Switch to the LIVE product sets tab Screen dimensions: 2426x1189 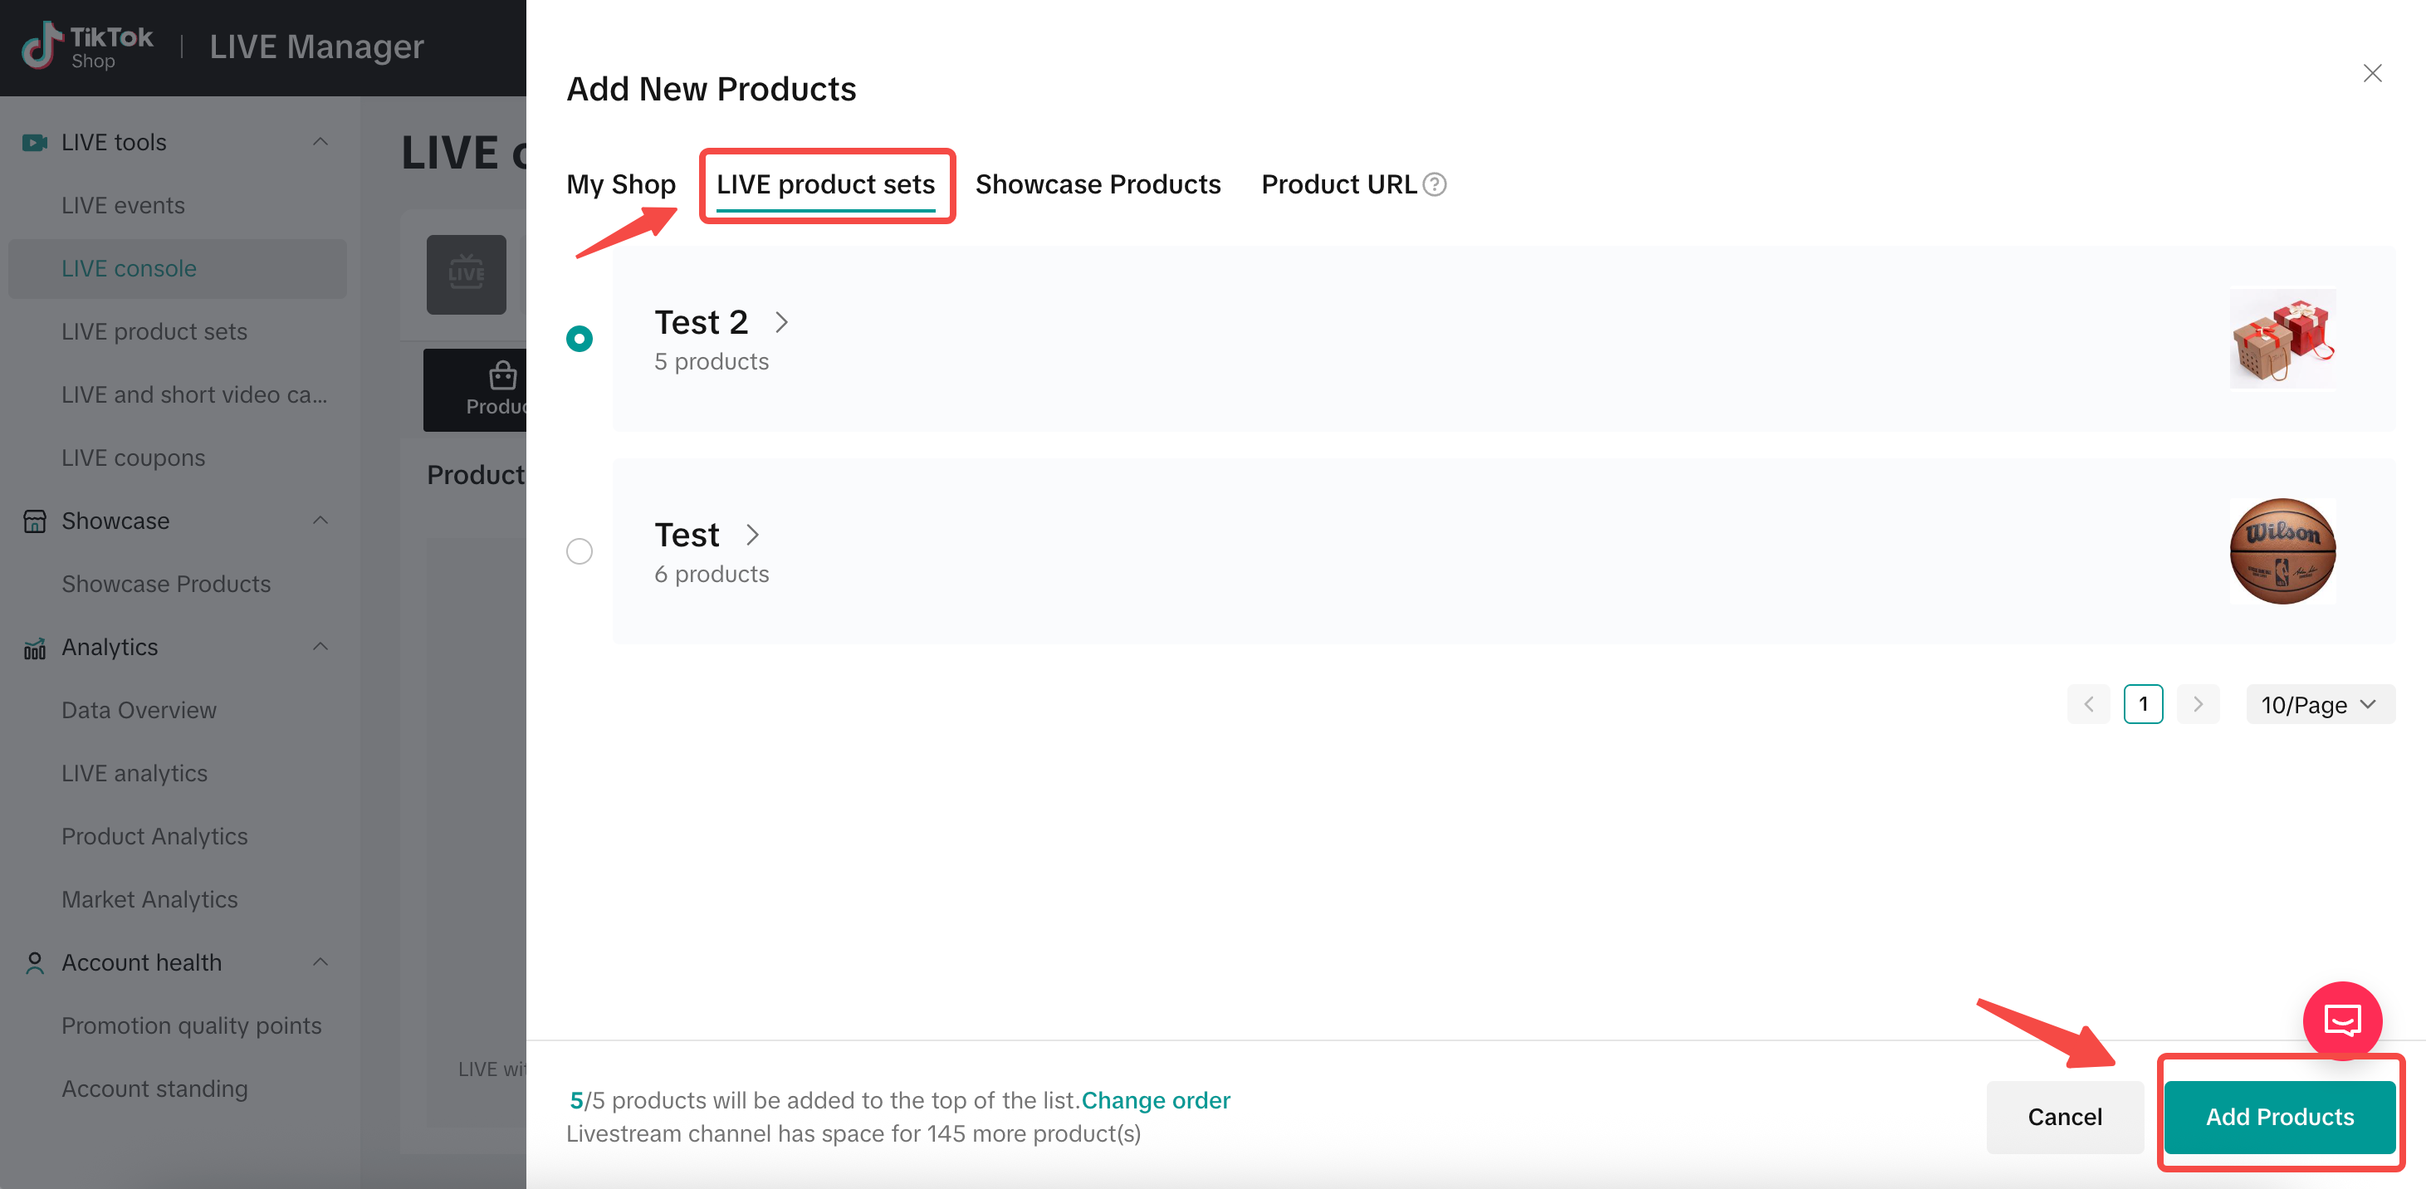pos(826,184)
